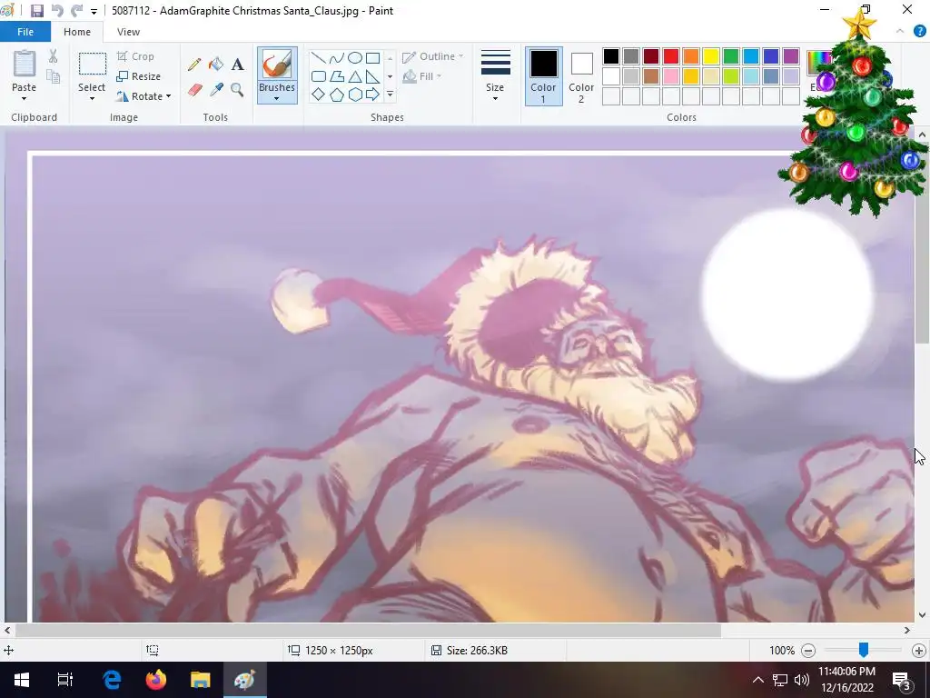
Task: Launch Firefox from the taskbar
Action: coord(156,680)
